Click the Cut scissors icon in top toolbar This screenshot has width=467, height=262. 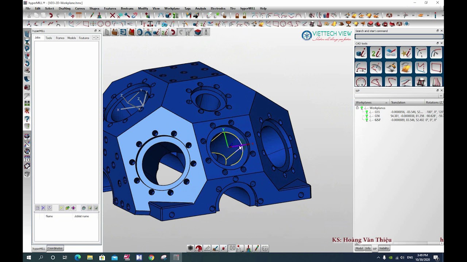(x=29, y=15)
